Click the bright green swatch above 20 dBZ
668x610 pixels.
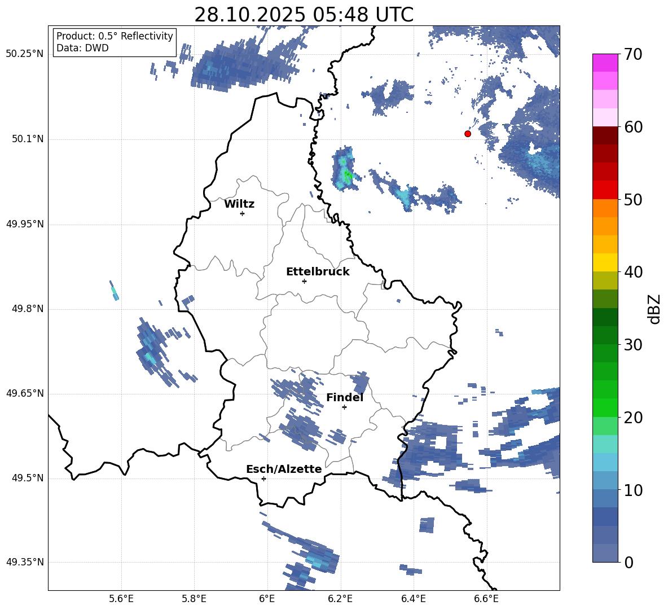click(x=605, y=407)
